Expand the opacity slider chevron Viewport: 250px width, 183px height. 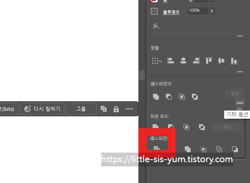point(212,11)
